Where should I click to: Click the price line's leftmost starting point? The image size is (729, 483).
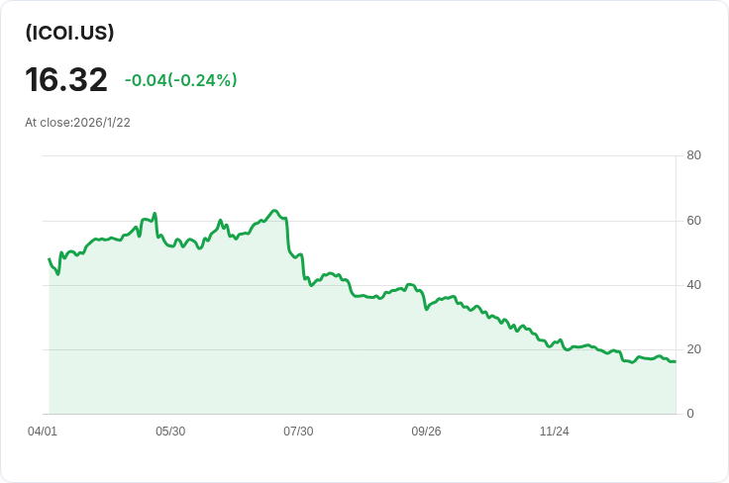click(50, 258)
